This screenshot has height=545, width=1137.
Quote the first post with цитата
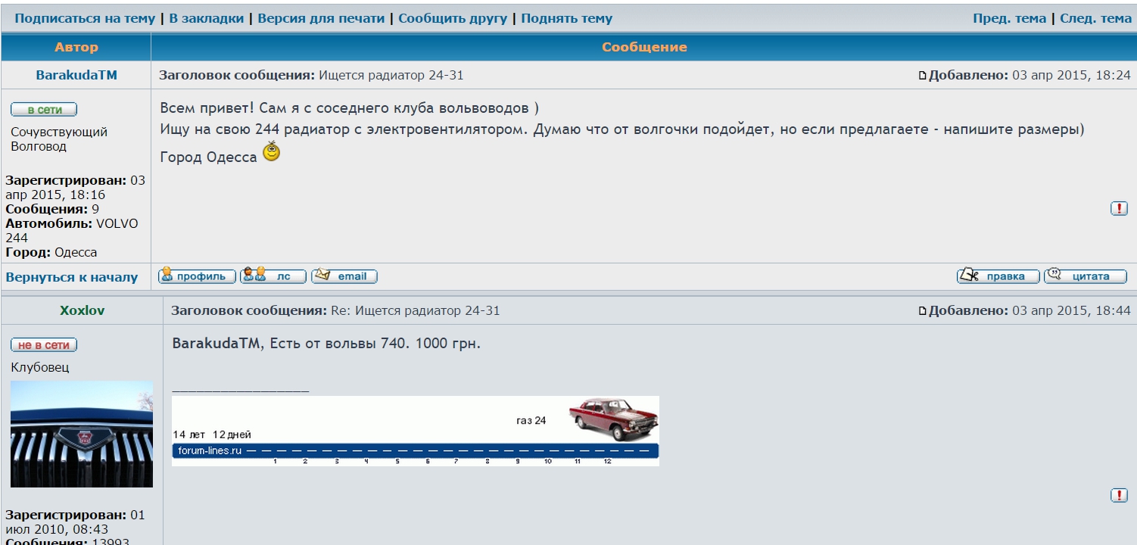pyautogui.click(x=1085, y=276)
